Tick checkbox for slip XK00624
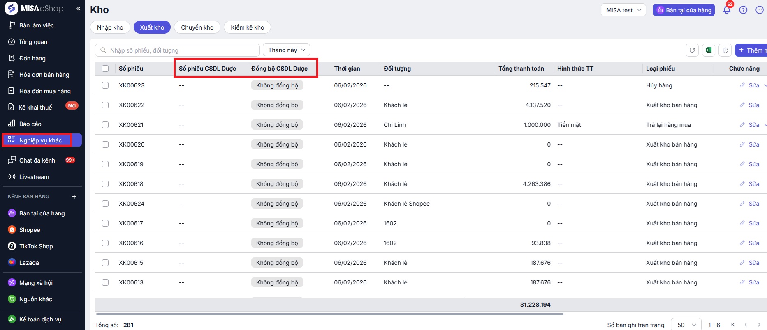Image resolution: width=767 pixels, height=330 pixels. click(x=105, y=204)
